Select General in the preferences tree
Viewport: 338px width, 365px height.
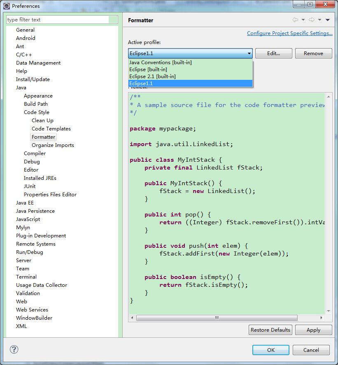[25, 30]
